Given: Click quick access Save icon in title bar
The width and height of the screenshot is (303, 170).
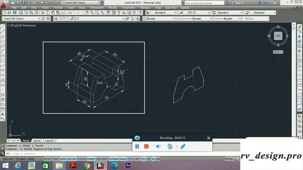Looking at the screenshot, I should [23, 3].
